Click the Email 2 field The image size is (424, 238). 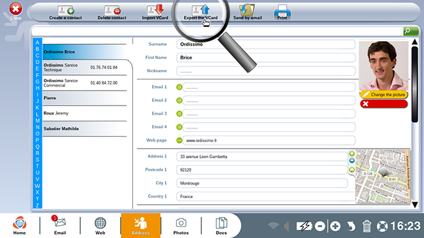tap(269, 100)
